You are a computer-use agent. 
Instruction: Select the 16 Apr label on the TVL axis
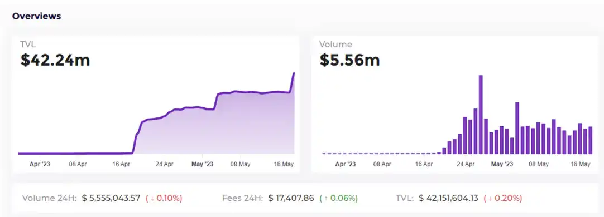(121, 164)
